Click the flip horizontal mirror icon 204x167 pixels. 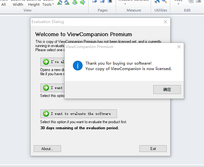click(75, 3)
